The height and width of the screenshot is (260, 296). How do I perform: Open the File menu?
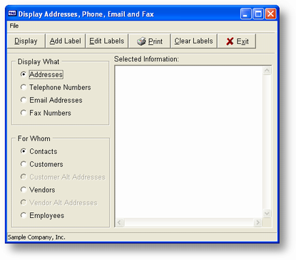coord(14,26)
